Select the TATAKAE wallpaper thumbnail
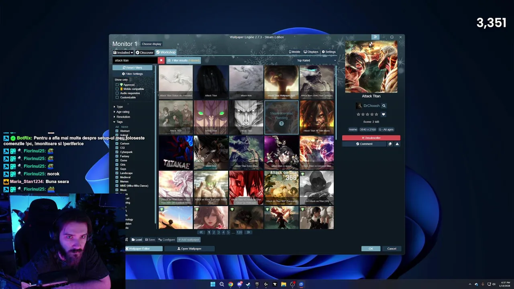The height and width of the screenshot is (289, 514). [x=175, y=152]
